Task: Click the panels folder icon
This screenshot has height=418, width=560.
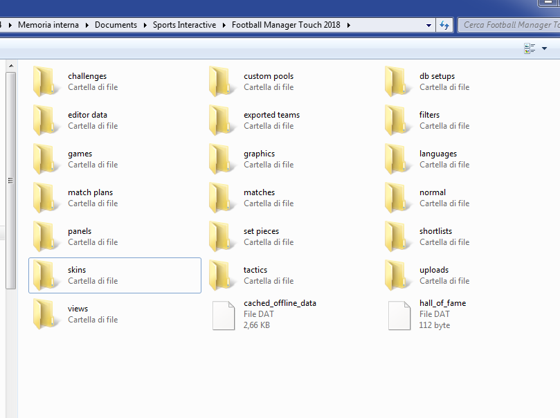Action: [46, 237]
